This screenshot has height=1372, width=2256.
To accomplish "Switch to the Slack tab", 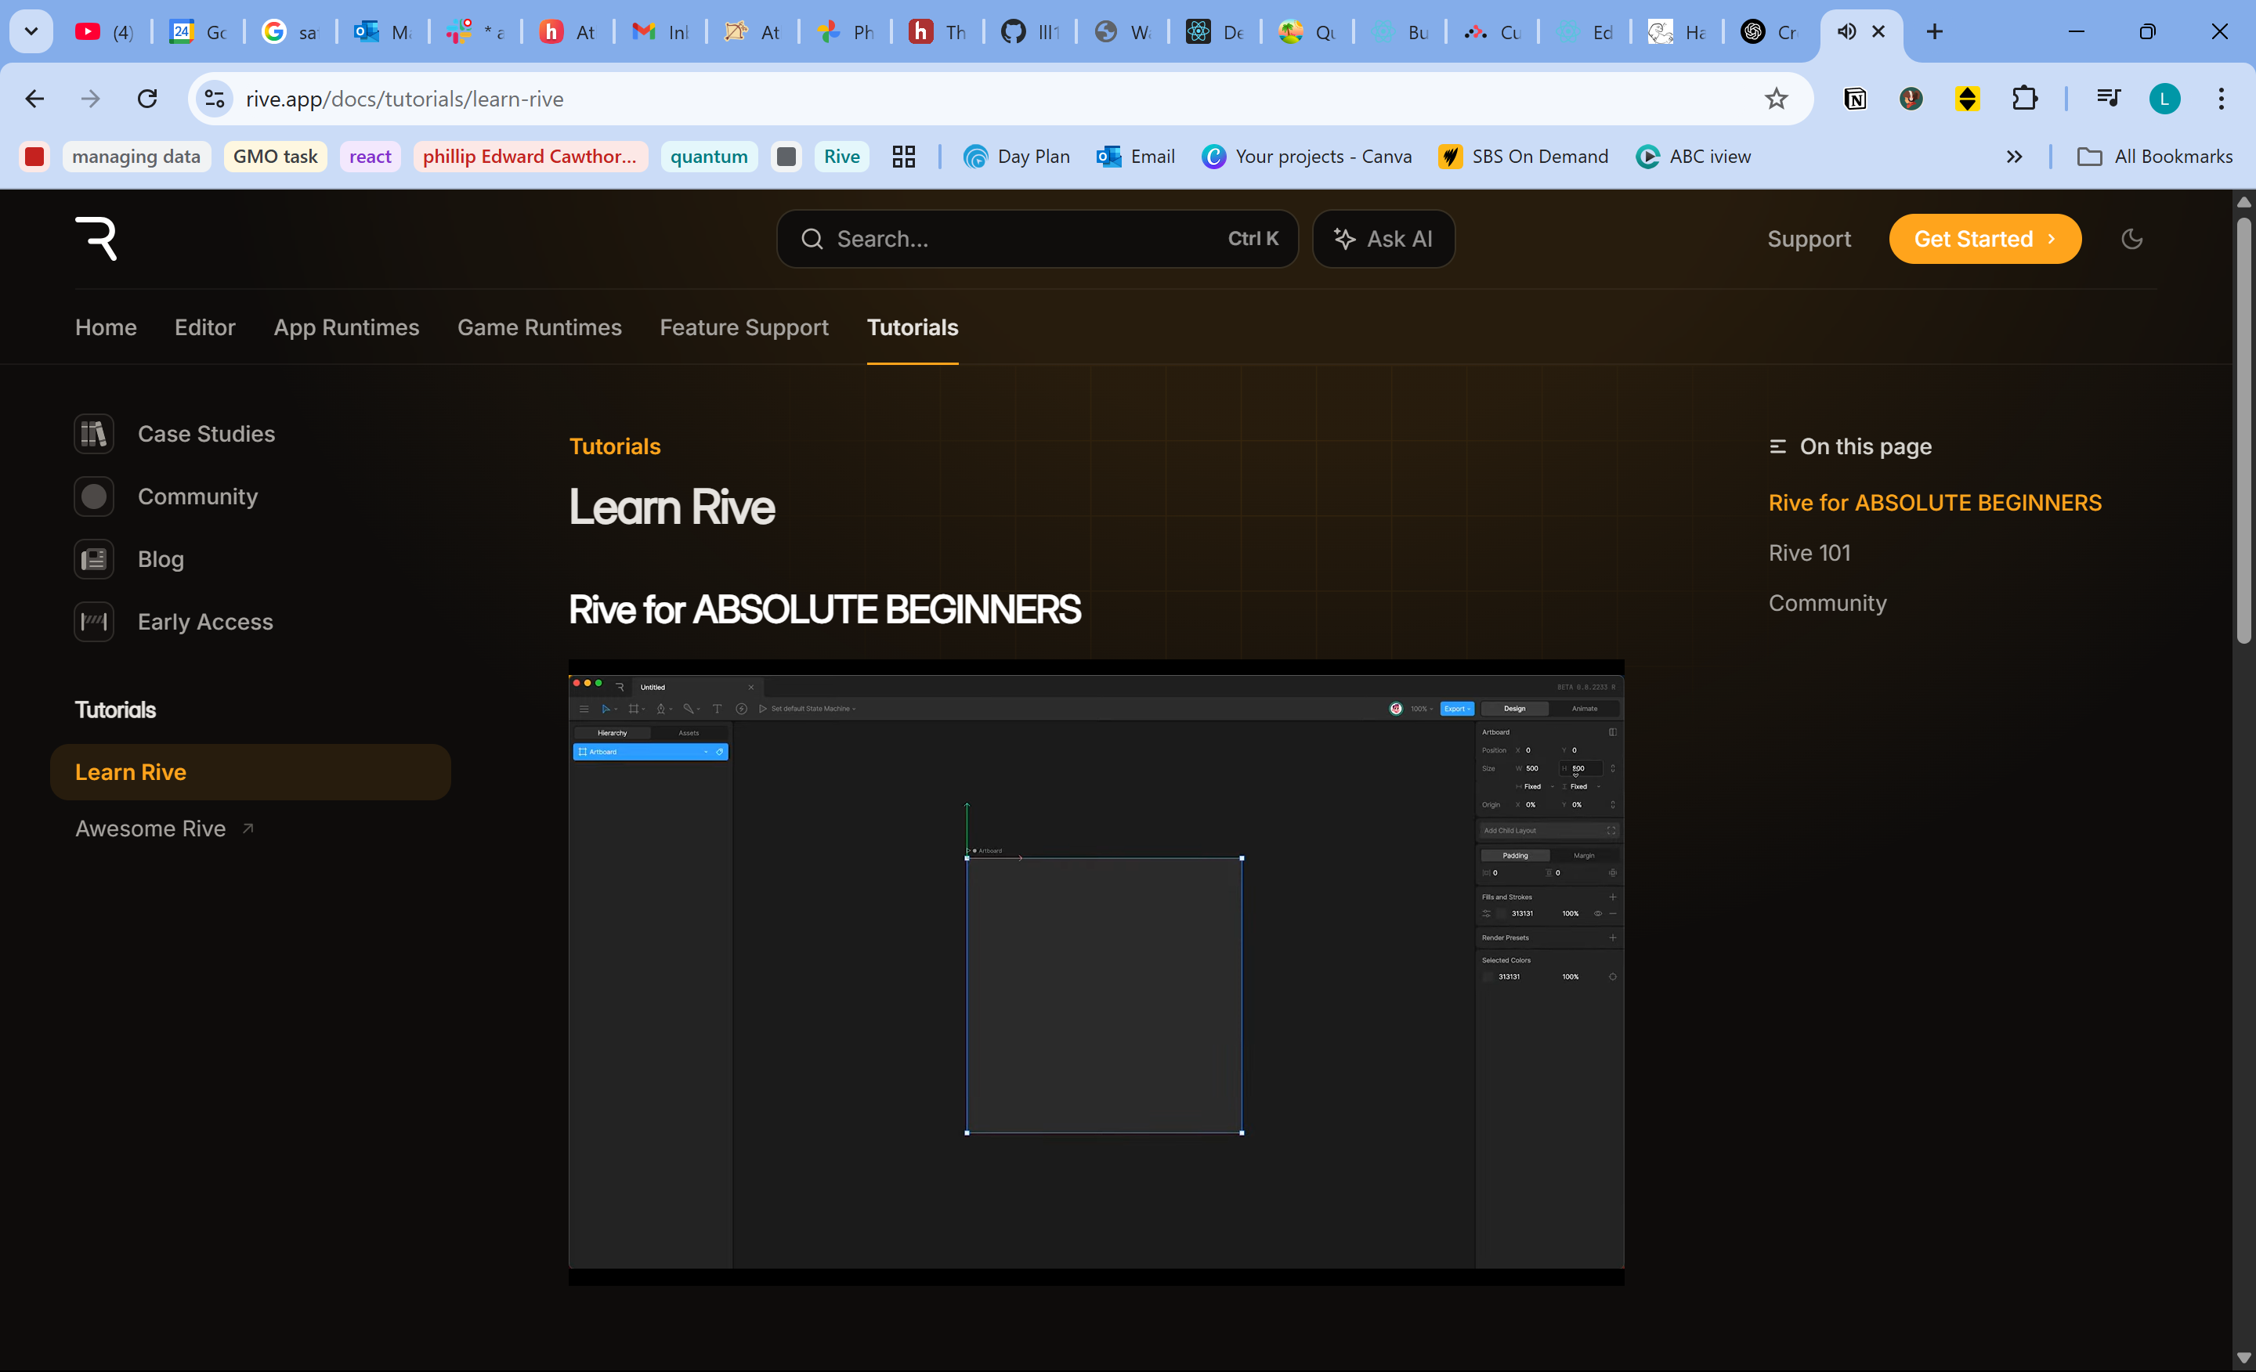I will pos(476,32).
